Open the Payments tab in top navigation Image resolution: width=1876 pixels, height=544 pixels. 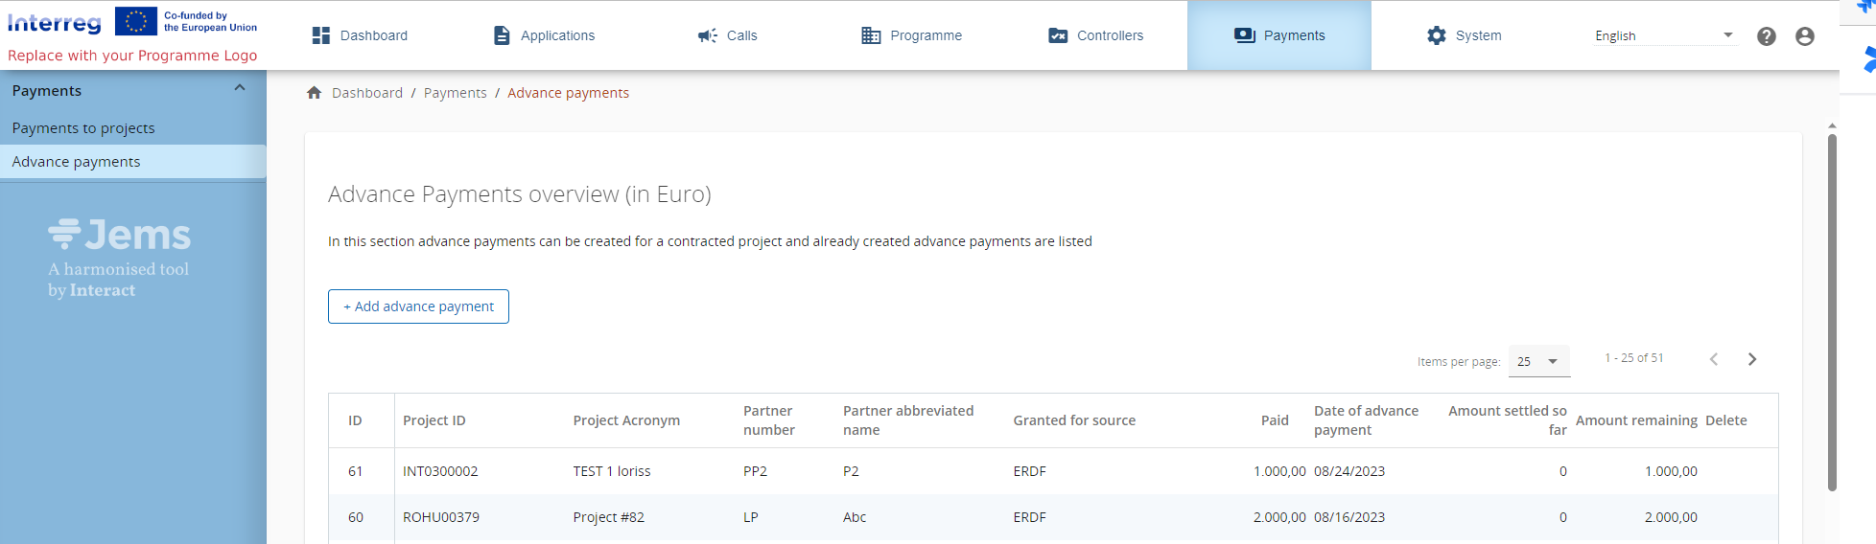coord(1278,35)
